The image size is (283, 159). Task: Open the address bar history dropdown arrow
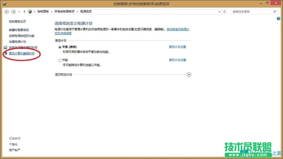pos(219,12)
